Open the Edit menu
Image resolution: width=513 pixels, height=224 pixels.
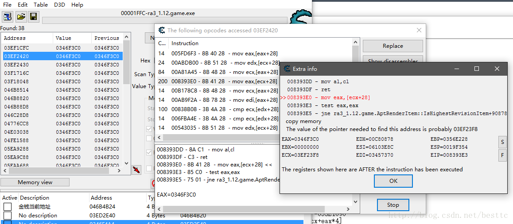click(23, 4)
